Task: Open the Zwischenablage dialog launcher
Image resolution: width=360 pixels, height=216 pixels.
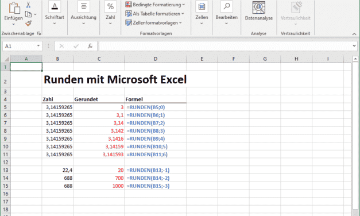Action: [x=39, y=33]
